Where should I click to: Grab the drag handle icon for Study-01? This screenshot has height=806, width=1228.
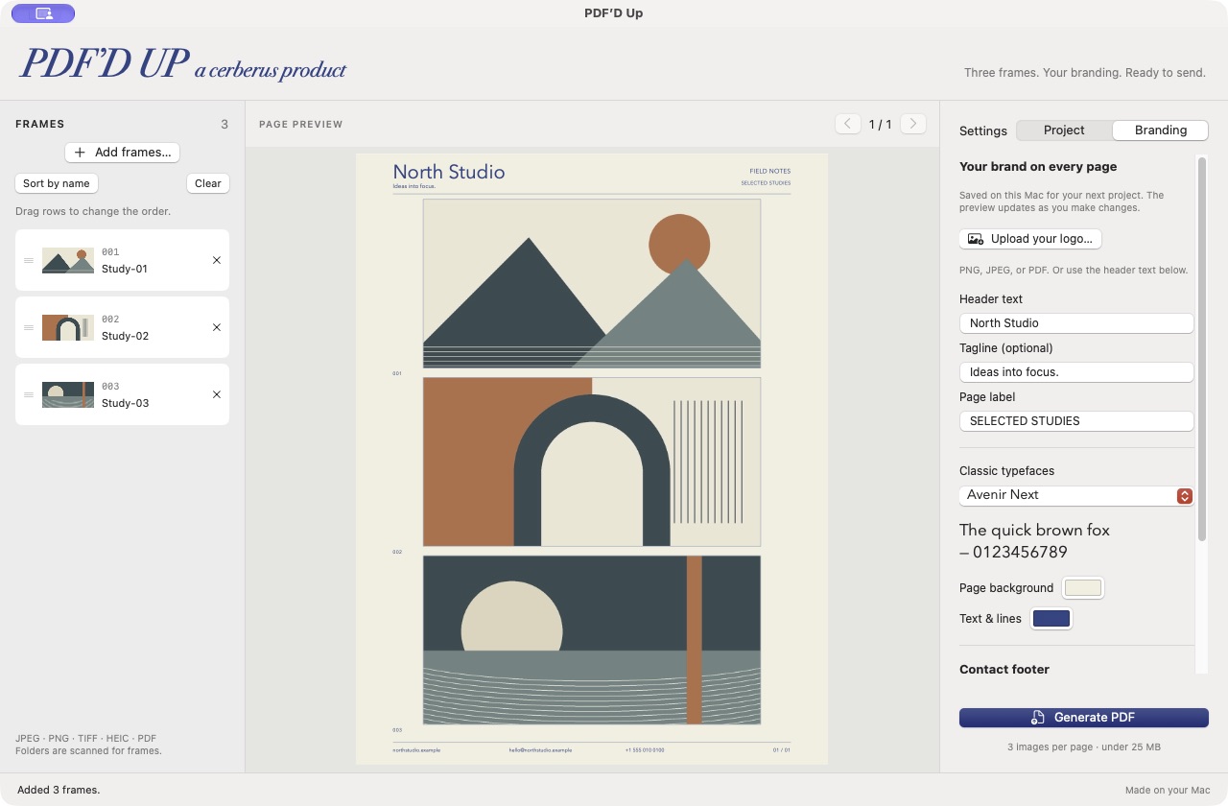pos(29,260)
